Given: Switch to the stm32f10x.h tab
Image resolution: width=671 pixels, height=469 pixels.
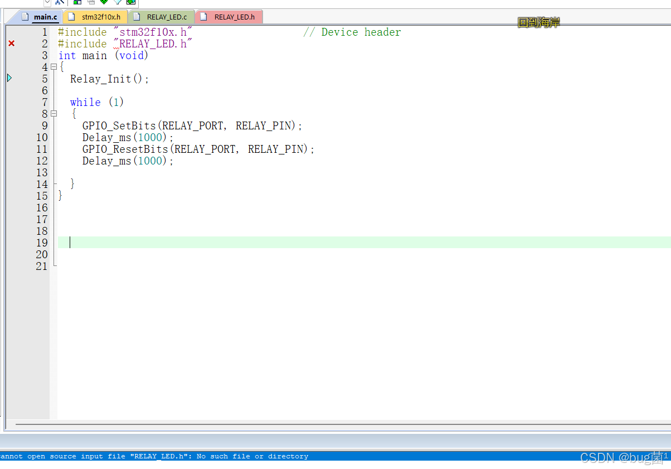Looking at the screenshot, I should (100, 17).
